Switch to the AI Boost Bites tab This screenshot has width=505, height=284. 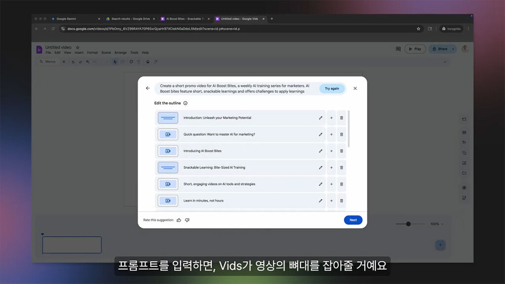pyautogui.click(x=185, y=19)
